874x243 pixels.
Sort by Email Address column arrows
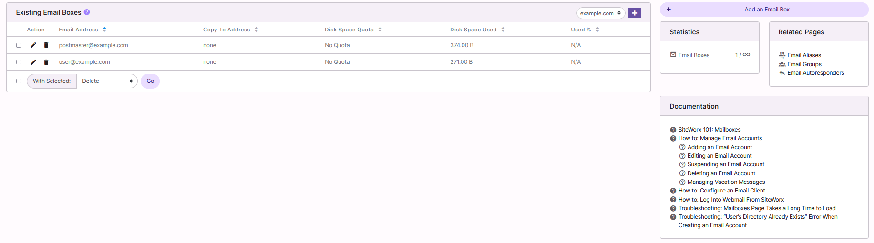coord(104,30)
